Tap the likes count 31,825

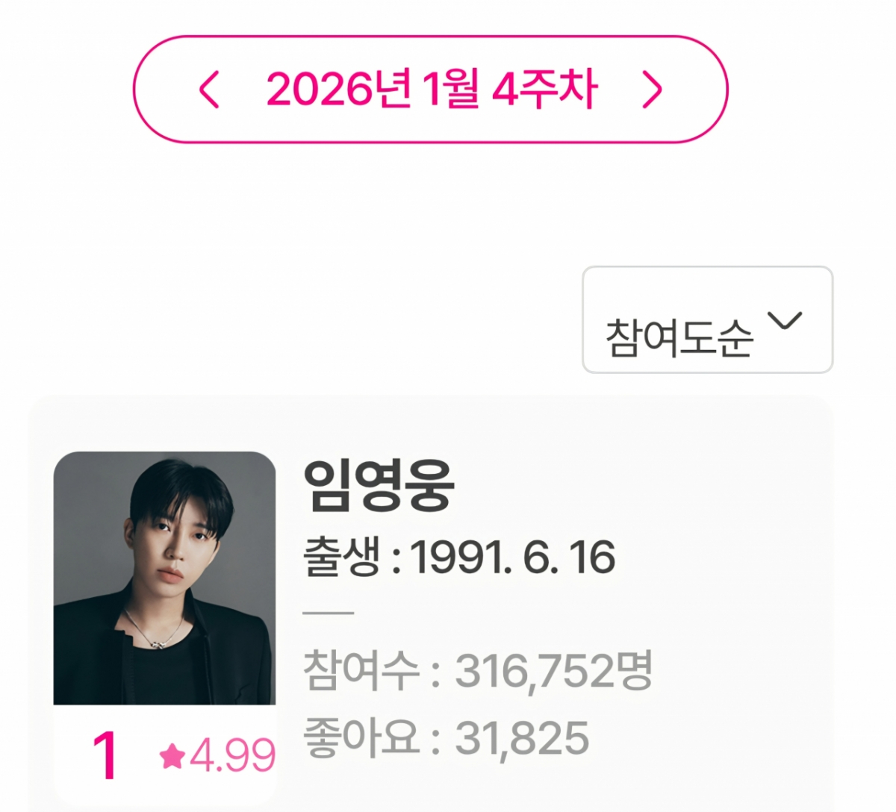[522, 737]
